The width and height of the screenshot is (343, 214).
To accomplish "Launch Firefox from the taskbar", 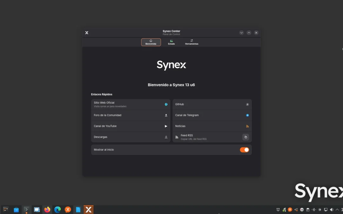I will (x=47, y=210).
